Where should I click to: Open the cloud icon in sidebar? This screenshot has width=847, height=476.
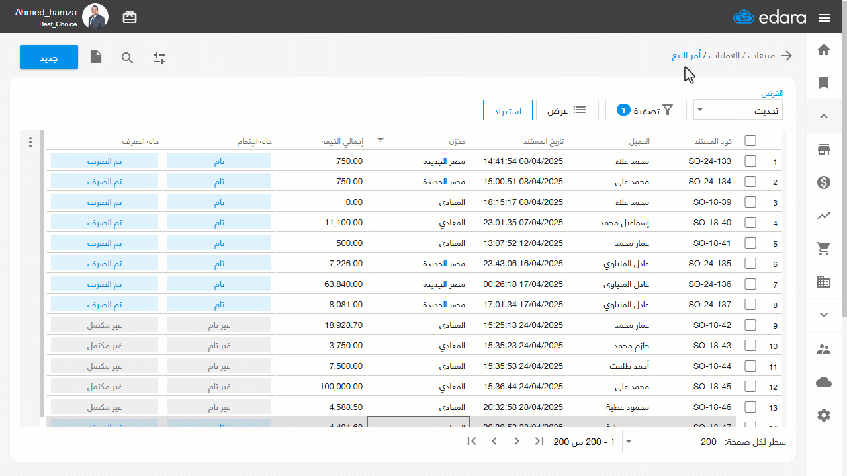pyautogui.click(x=824, y=382)
